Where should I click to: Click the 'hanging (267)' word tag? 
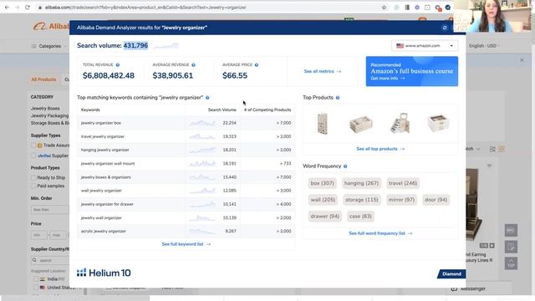(x=361, y=183)
